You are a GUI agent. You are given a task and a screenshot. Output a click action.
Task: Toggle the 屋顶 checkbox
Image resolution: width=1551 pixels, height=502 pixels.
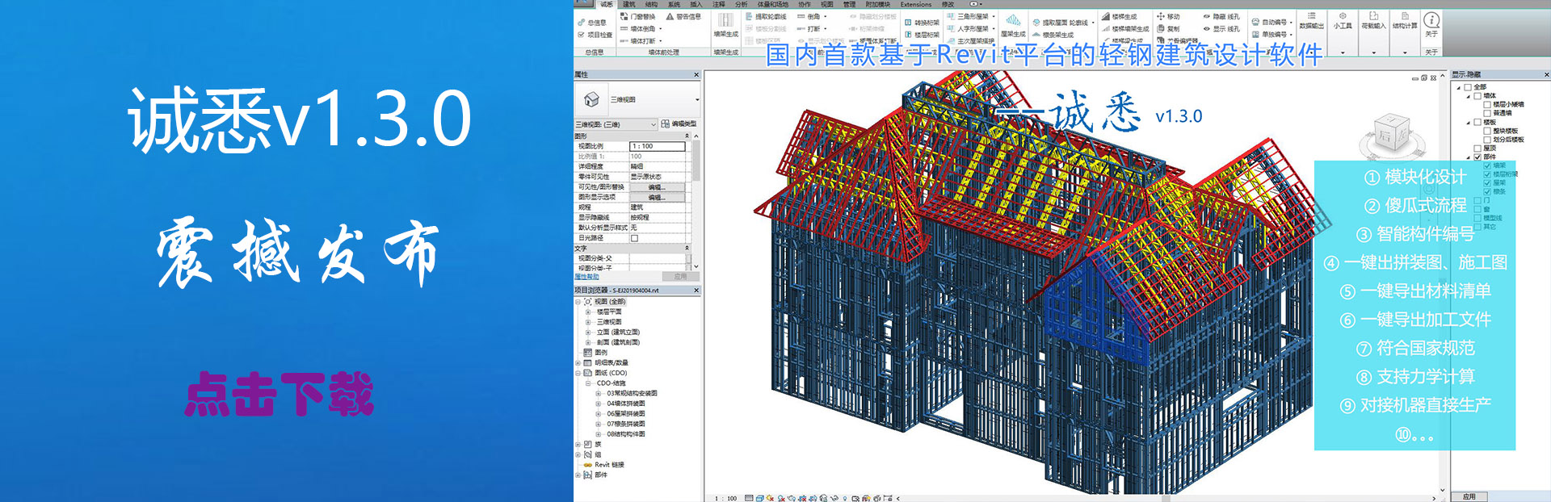coord(1477,149)
